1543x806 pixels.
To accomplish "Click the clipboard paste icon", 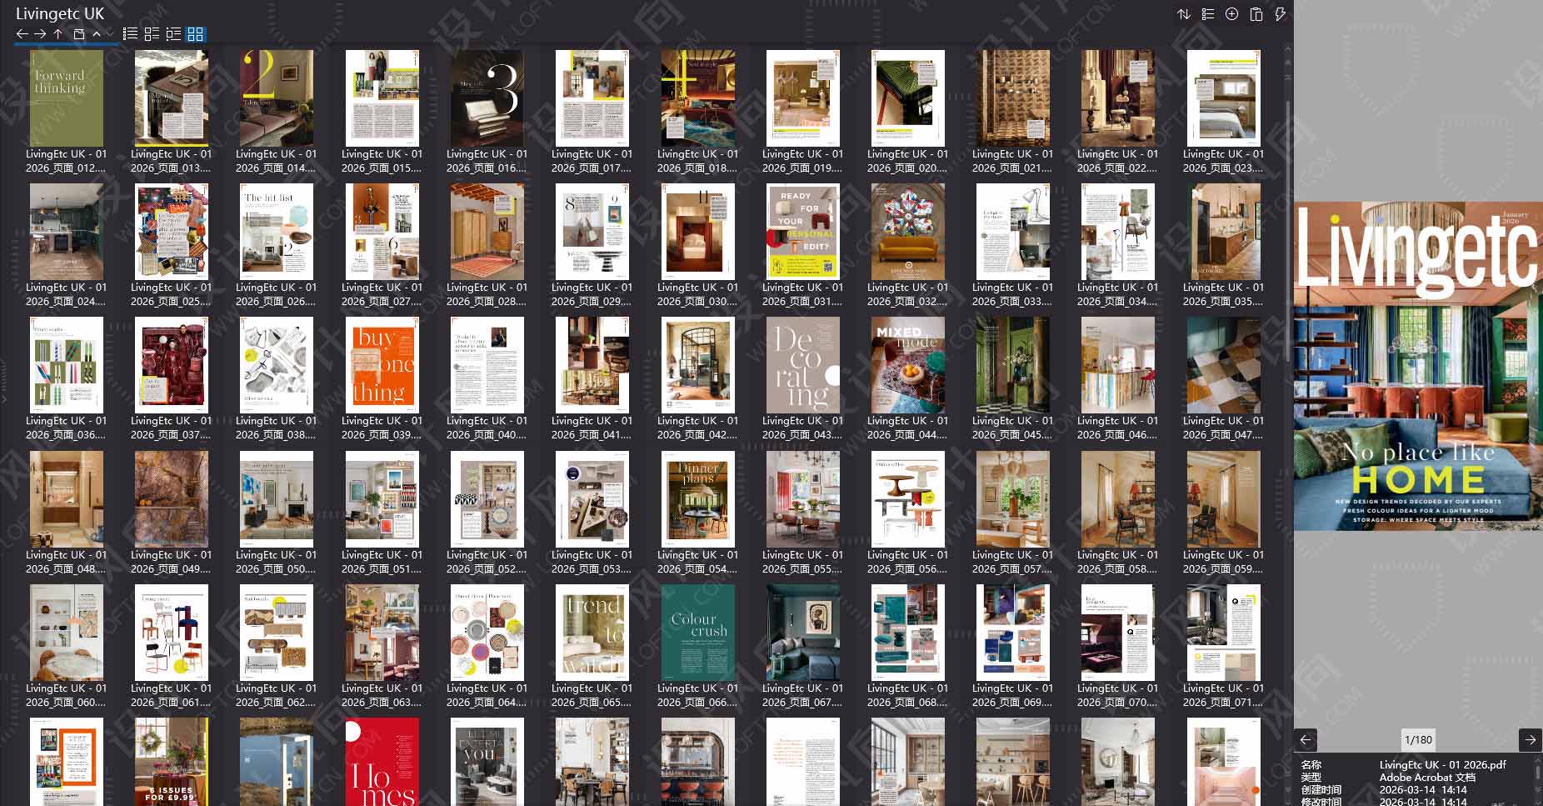I will [x=1256, y=14].
